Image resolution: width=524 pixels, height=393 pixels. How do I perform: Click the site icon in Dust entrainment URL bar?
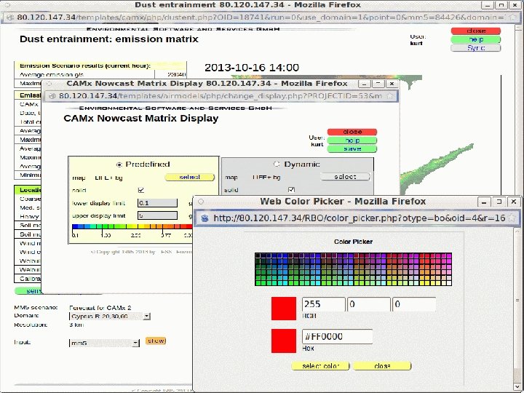(x=10, y=17)
